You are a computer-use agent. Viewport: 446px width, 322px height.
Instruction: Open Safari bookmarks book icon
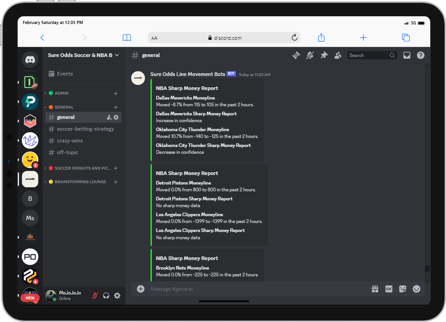127,38
